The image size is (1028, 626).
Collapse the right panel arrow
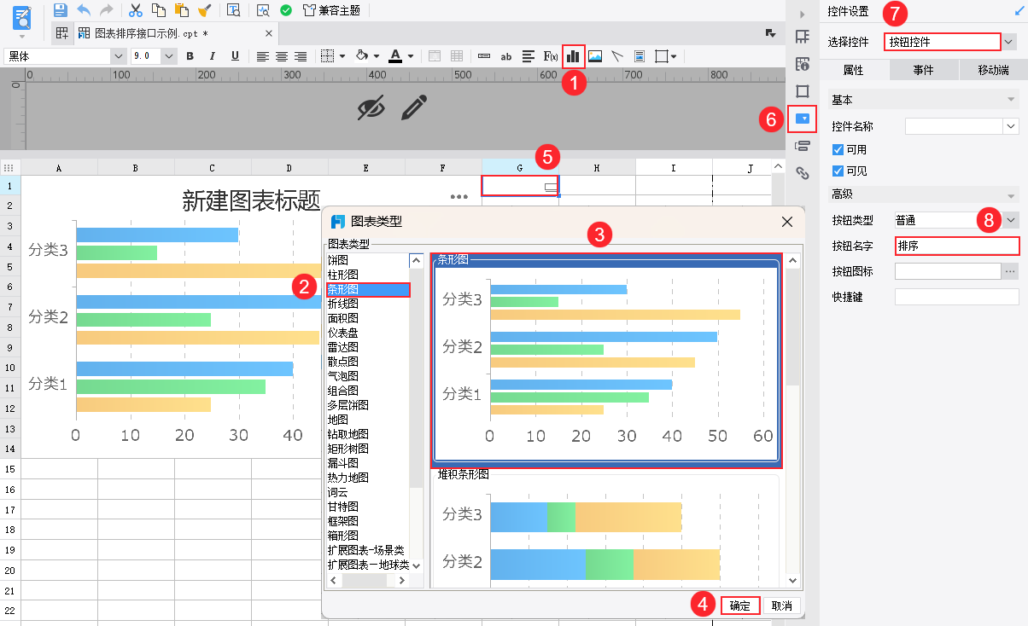[802, 14]
